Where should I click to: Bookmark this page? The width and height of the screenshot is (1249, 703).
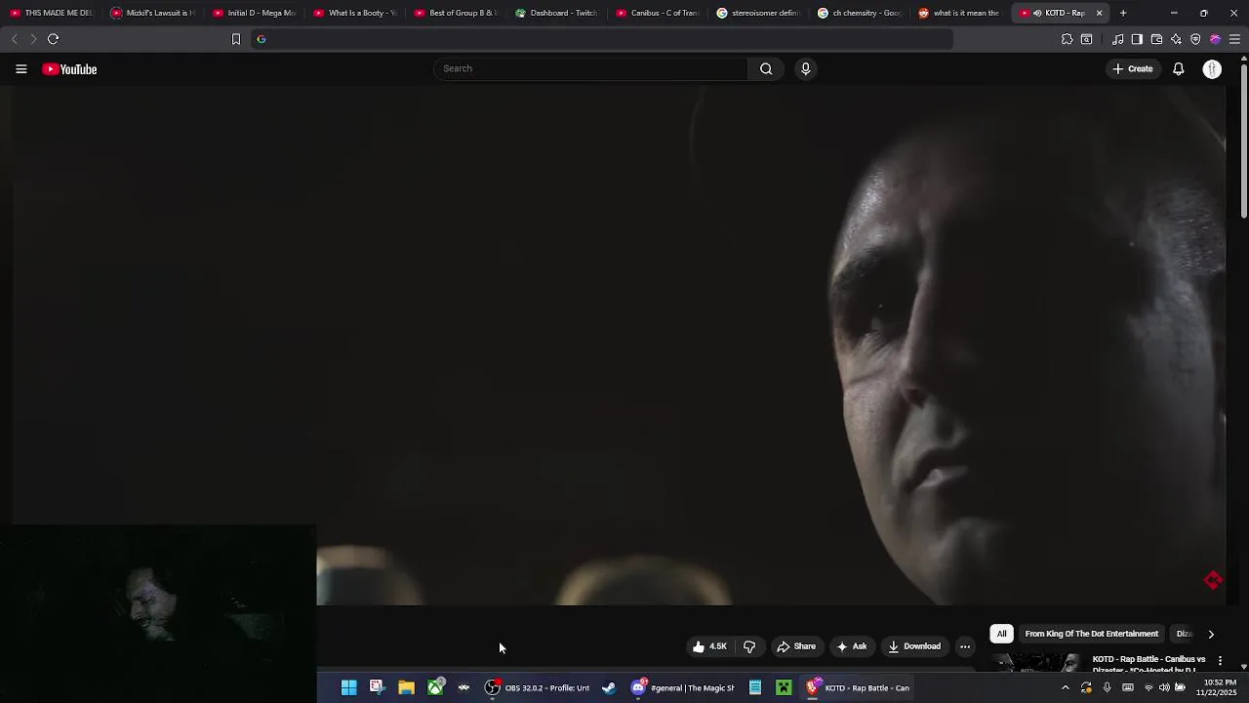tap(235, 39)
